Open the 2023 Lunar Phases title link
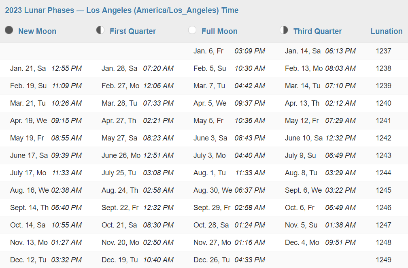This screenshot has height=268, width=408. 122,10
